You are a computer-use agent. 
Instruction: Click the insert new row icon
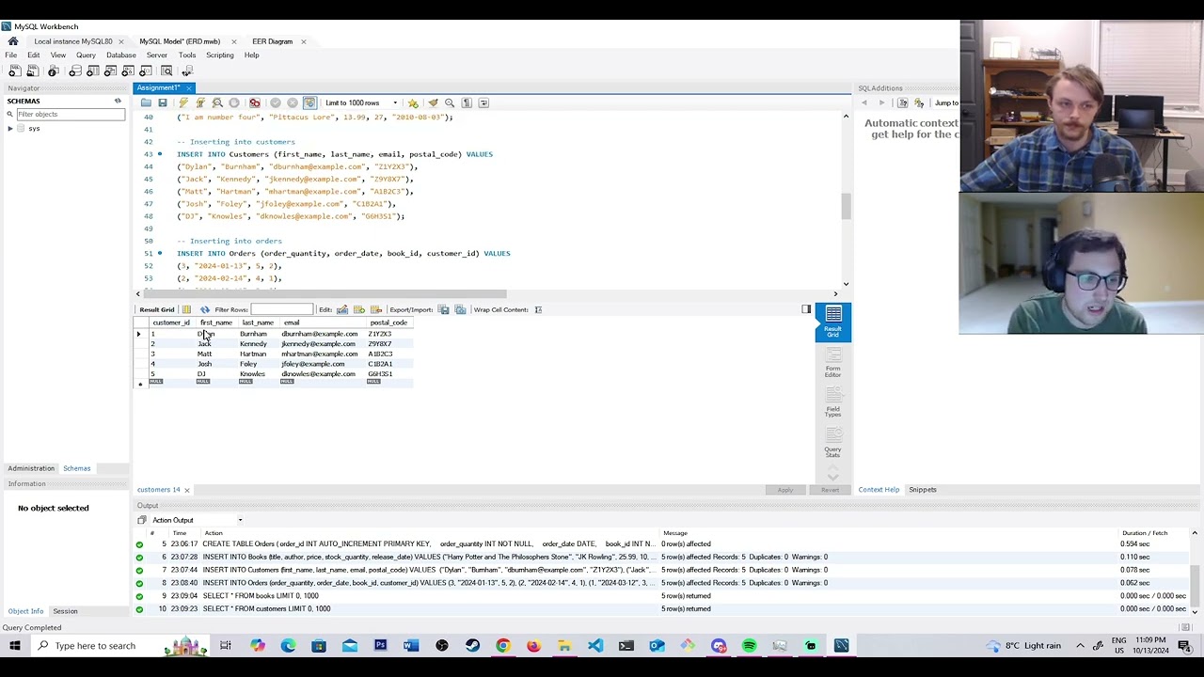click(x=359, y=309)
